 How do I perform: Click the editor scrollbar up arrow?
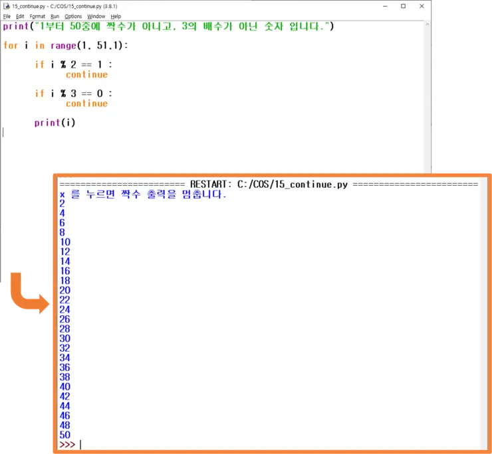click(x=427, y=25)
